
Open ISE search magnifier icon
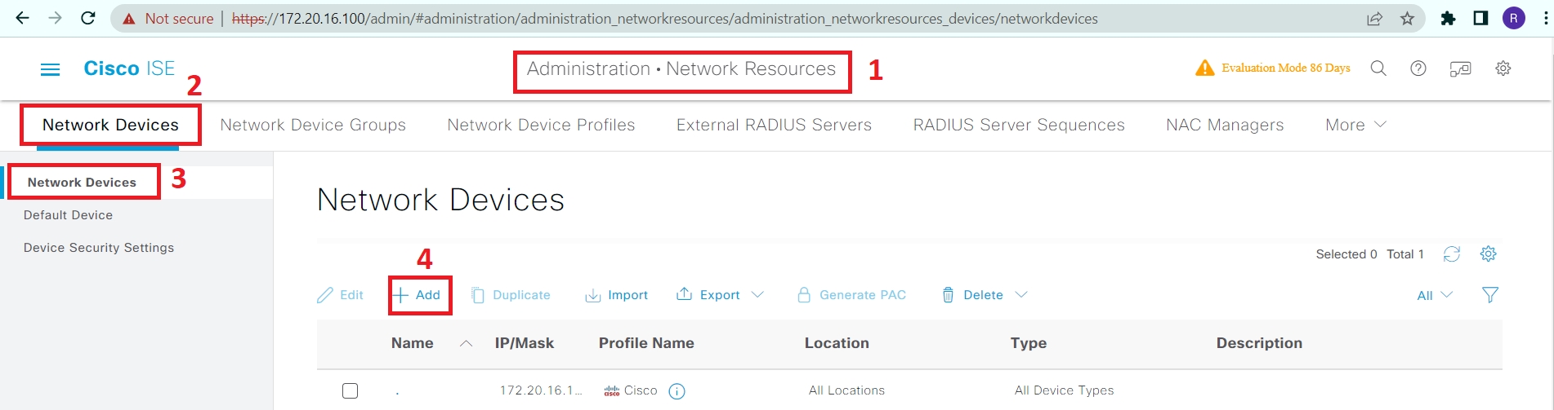1378,68
